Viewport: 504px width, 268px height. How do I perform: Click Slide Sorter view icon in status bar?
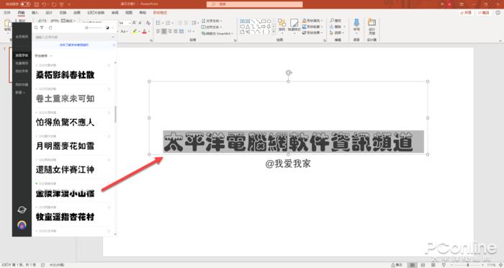pyautogui.click(x=423, y=265)
